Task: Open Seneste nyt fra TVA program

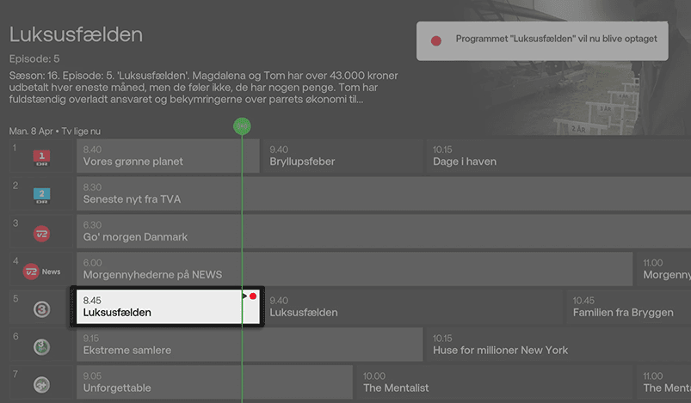Action: tap(384, 193)
